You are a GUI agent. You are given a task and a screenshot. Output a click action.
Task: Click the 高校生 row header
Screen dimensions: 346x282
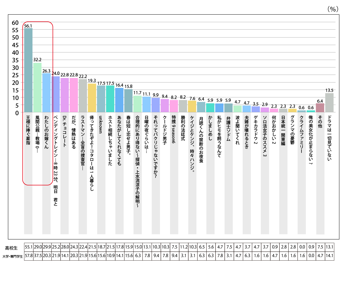pyautogui.click(x=12, y=248)
